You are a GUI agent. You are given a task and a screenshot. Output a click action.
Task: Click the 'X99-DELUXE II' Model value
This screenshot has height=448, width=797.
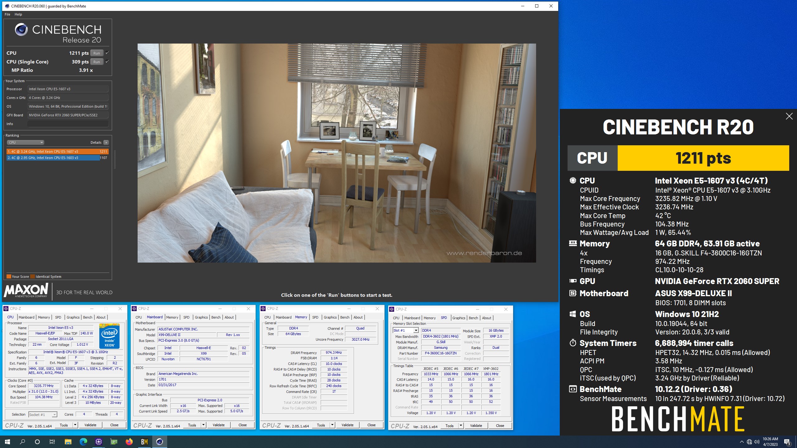point(187,335)
